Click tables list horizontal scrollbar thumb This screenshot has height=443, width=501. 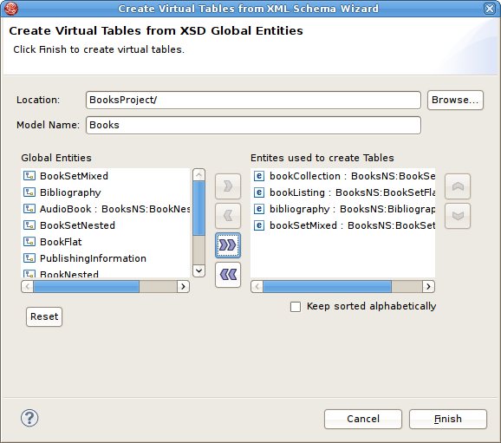pyautogui.click(x=327, y=286)
